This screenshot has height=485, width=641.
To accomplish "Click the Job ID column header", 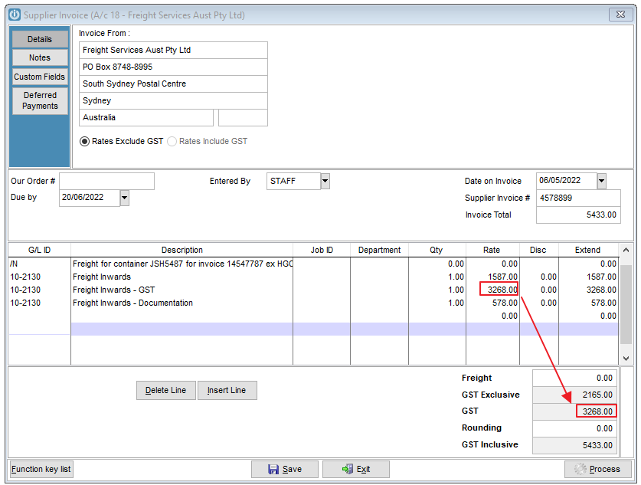I will click(x=322, y=251).
